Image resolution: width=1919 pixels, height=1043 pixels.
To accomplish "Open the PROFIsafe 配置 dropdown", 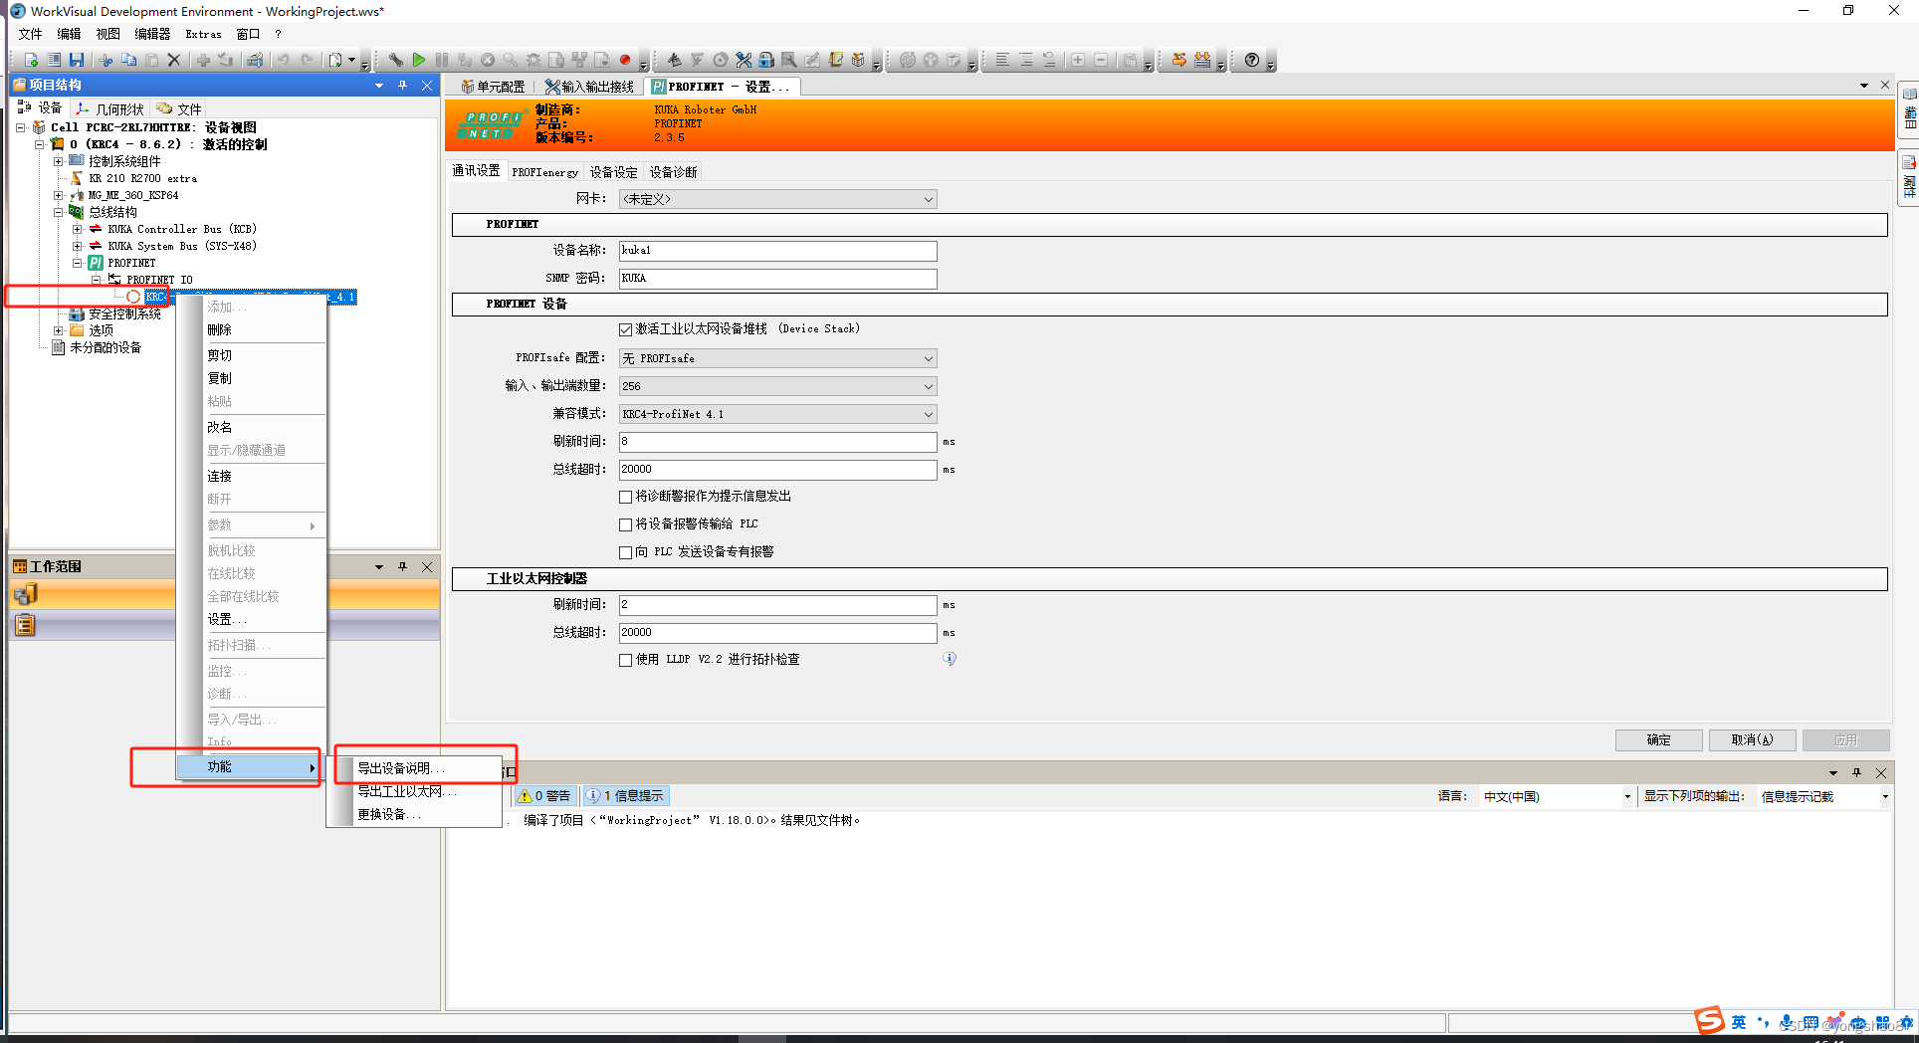I will (777, 358).
